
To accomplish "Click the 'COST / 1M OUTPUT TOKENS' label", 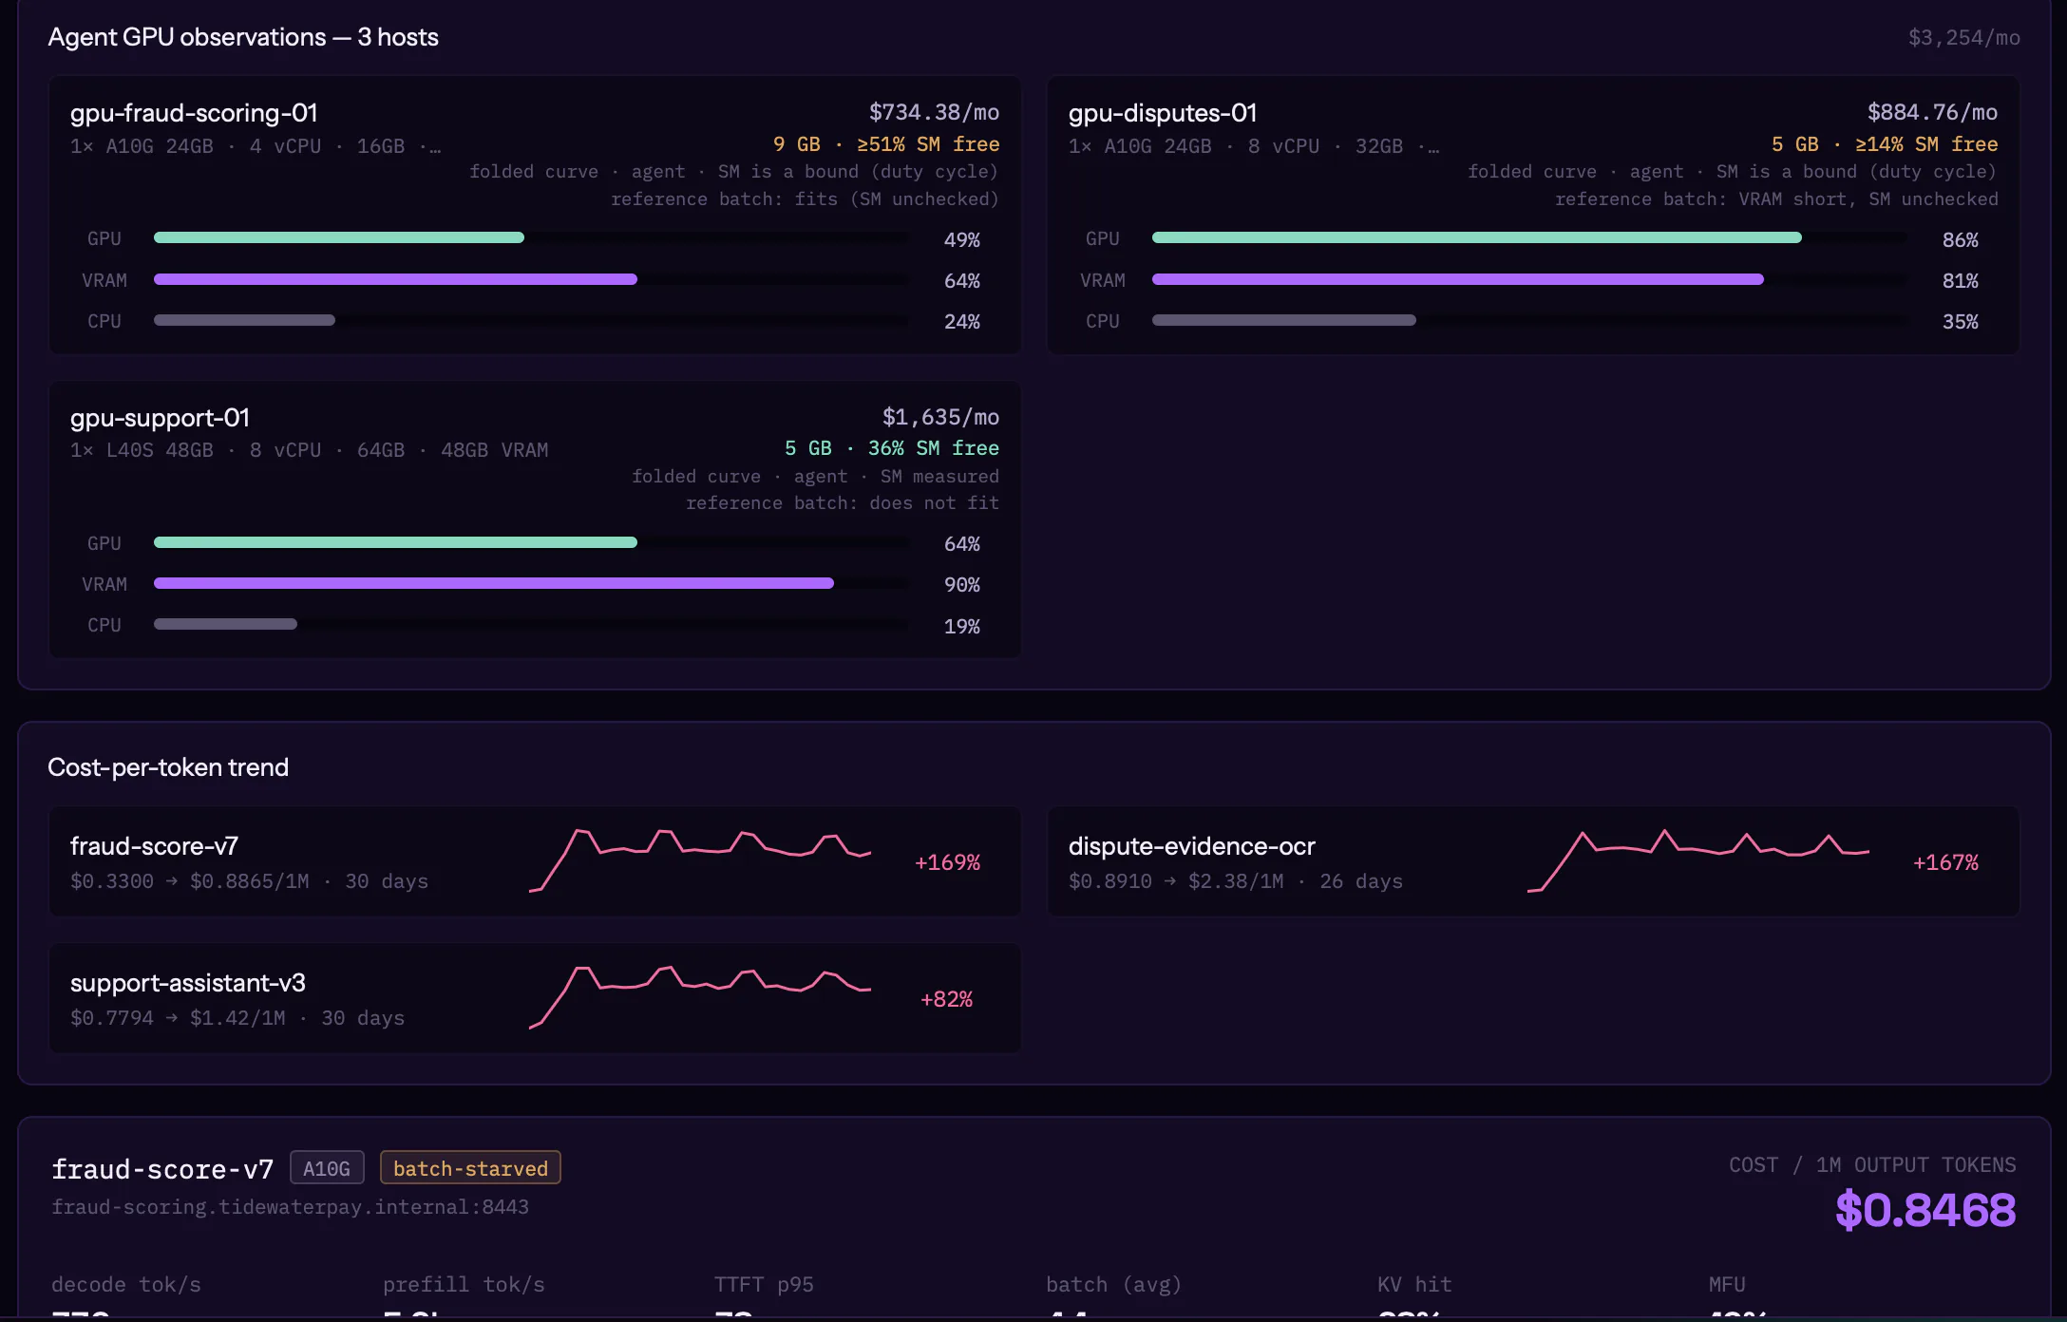I will coord(1872,1165).
